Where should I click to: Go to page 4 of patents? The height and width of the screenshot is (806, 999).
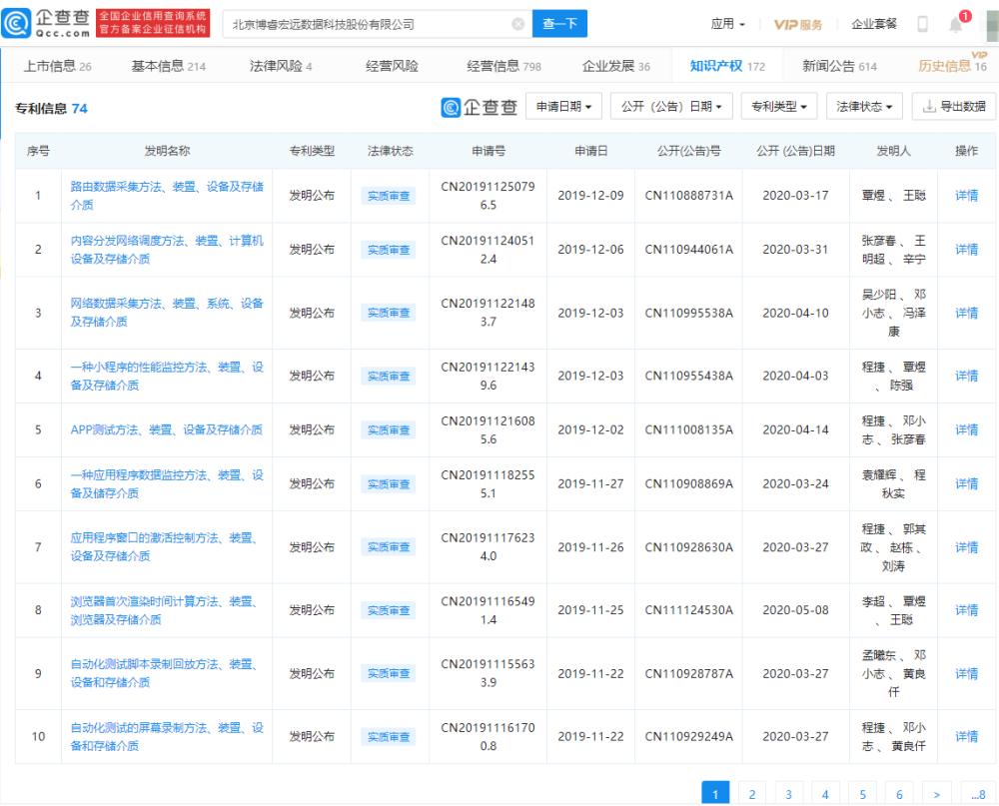point(826,794)
